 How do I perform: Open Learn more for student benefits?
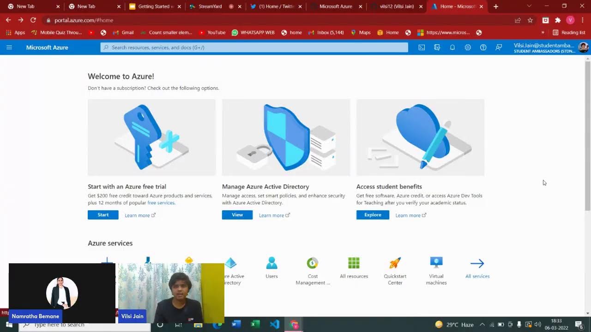(x=411, y=215)
